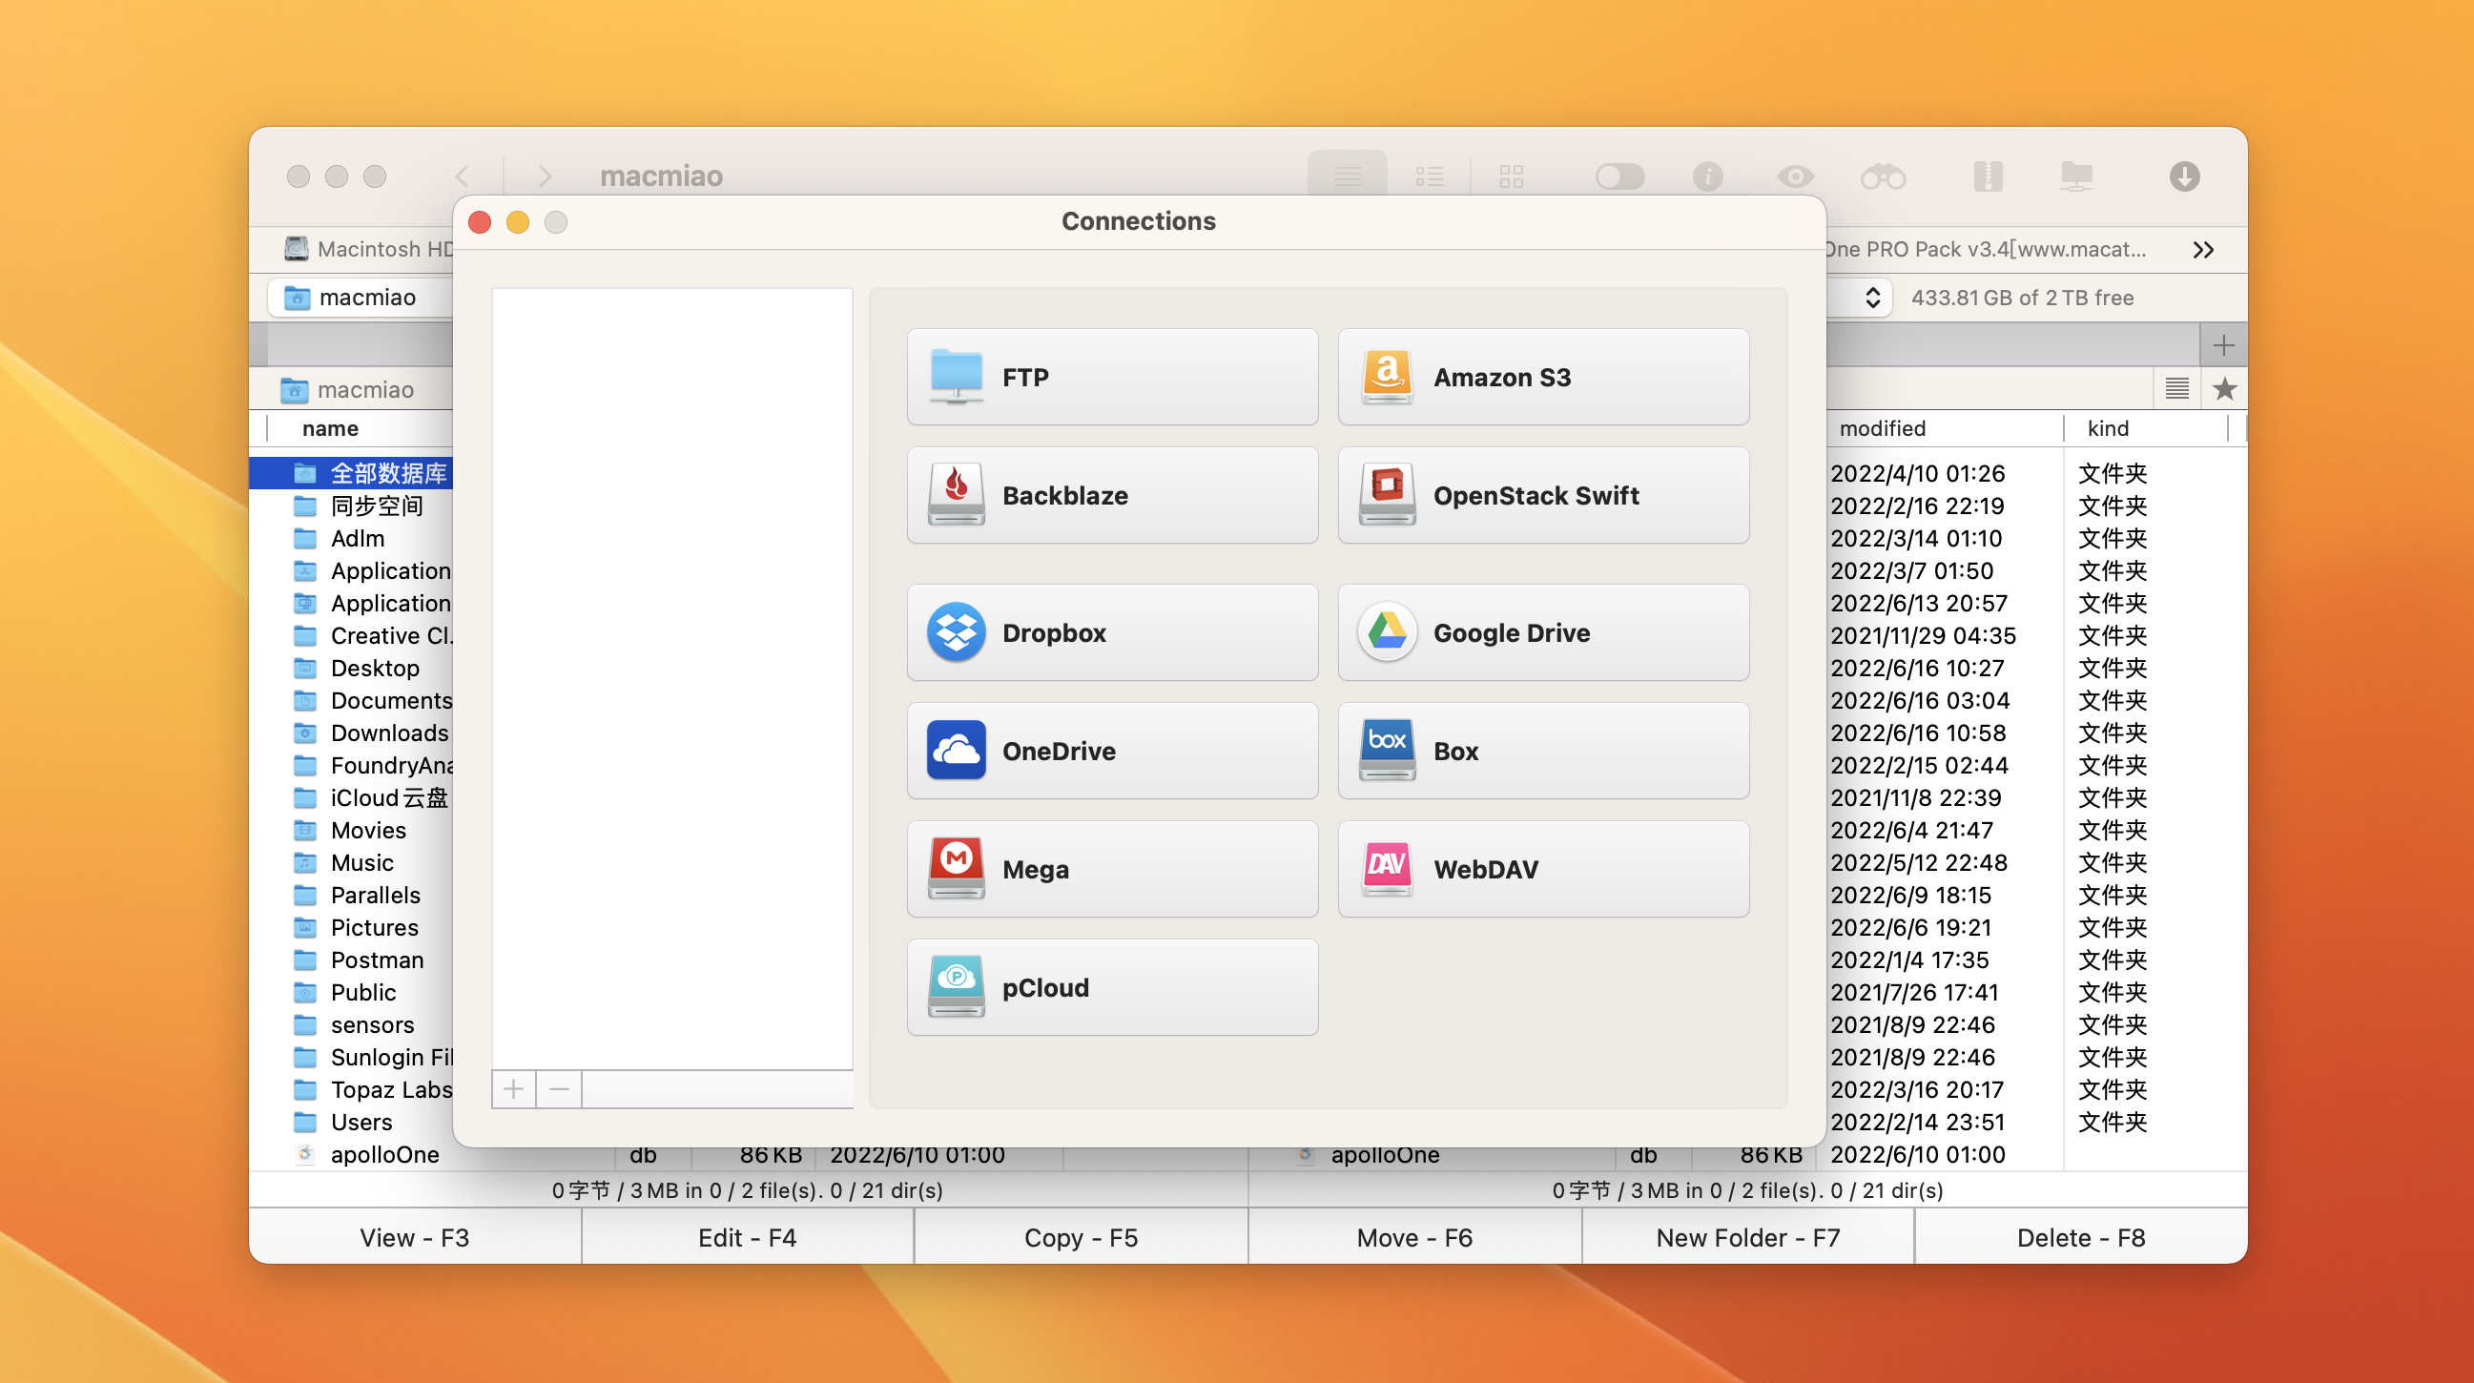Select the Mega cloud connection
This screenshot has width=2474, height=1383.
pyautogui.click(x=1112, y=869)
